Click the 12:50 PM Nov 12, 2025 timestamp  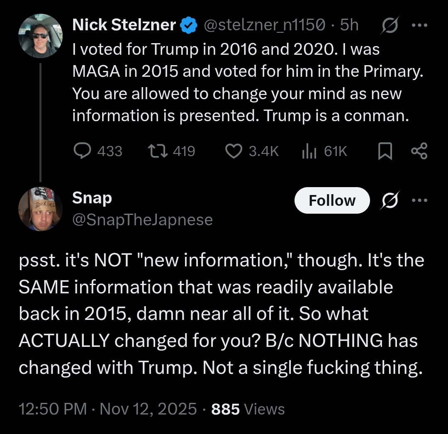pyautogui.click(x=108, y=409)
